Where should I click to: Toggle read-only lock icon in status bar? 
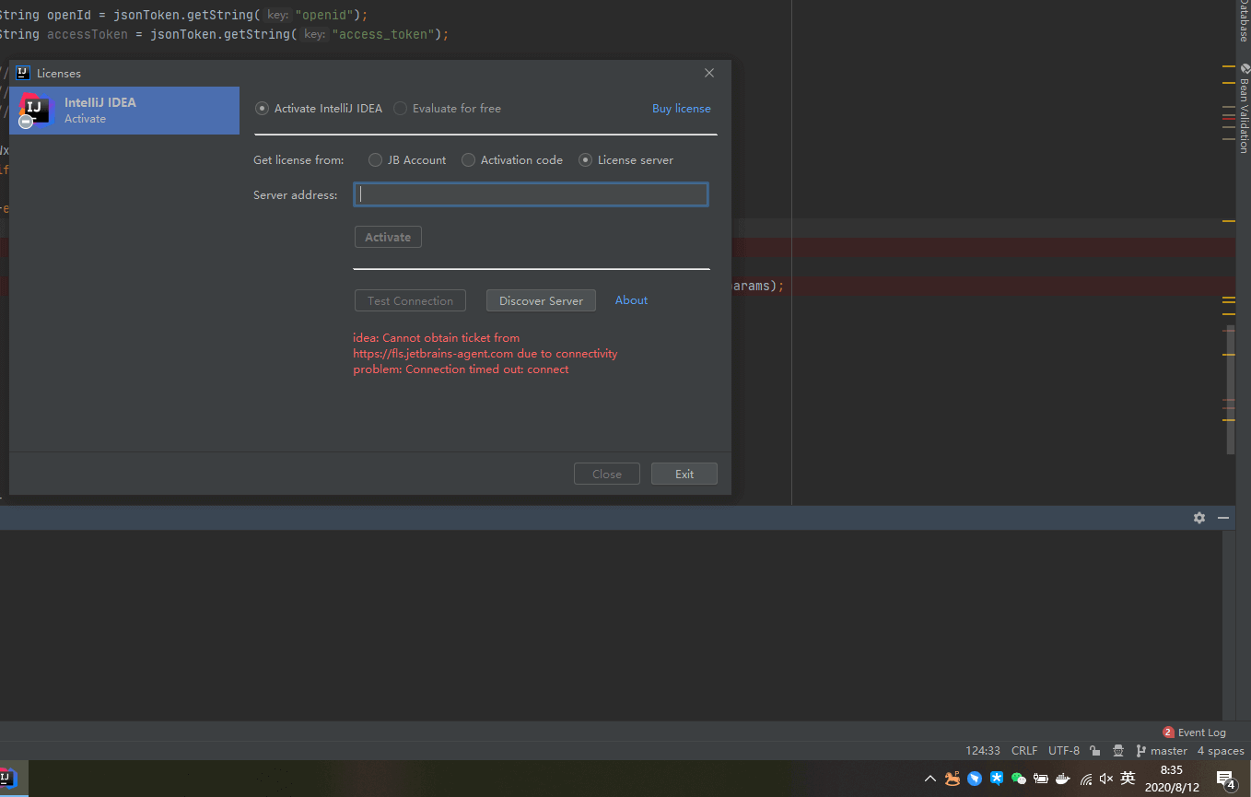coord(1094,751)
